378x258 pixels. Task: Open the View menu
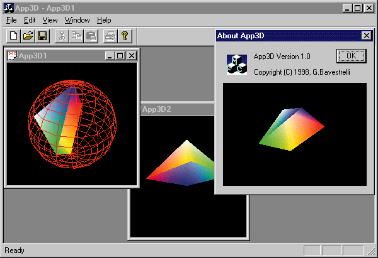[x=50, y=20]
